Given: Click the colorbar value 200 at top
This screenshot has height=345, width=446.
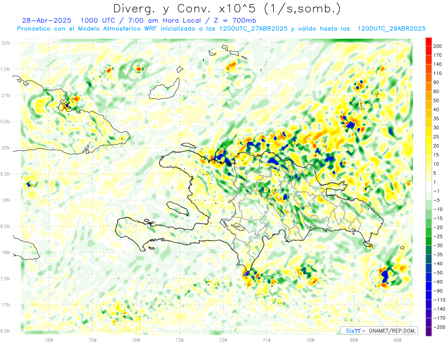Looking at the screenshot, I should click(x=437, y=46).
